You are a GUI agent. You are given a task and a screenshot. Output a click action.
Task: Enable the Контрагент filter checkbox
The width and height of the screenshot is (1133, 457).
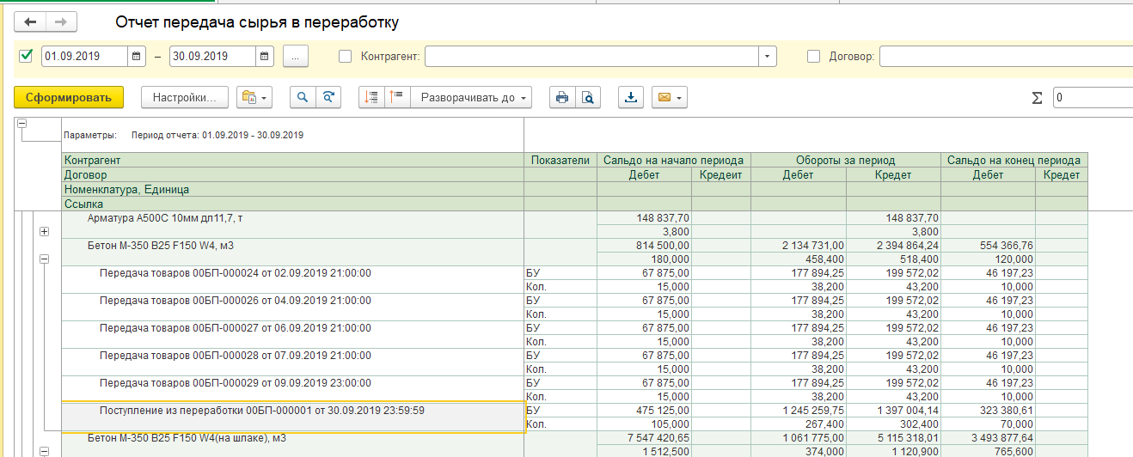click(346, 57)
